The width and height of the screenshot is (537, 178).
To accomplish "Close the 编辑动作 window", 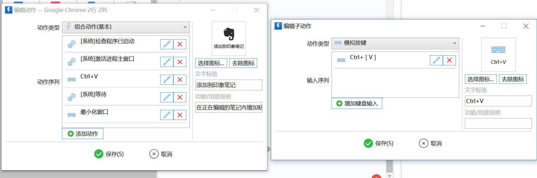I will (256, 10).
